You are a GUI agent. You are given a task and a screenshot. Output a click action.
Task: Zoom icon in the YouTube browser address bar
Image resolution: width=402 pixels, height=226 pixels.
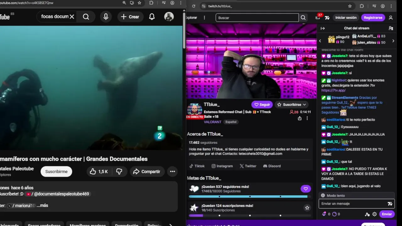(124, 3)
